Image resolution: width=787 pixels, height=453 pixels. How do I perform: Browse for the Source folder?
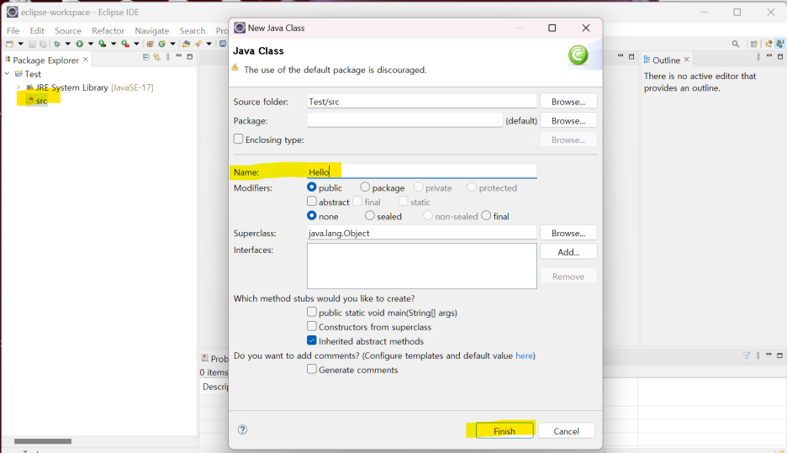pyautogui.click(x=568, y=102)
